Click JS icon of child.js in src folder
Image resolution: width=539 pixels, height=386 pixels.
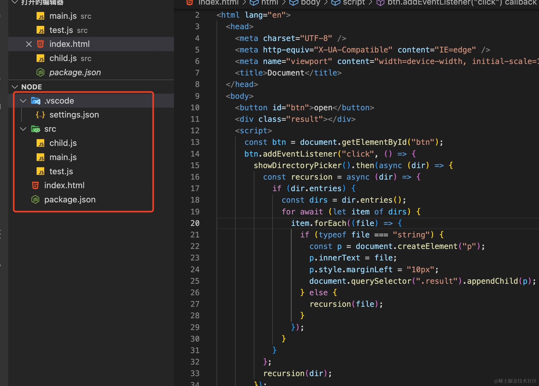point(40,143)
